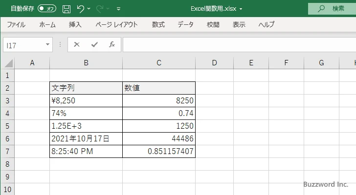Select row 4 header
The width and height of the screenshot is (356, 195).
point(7,113)
